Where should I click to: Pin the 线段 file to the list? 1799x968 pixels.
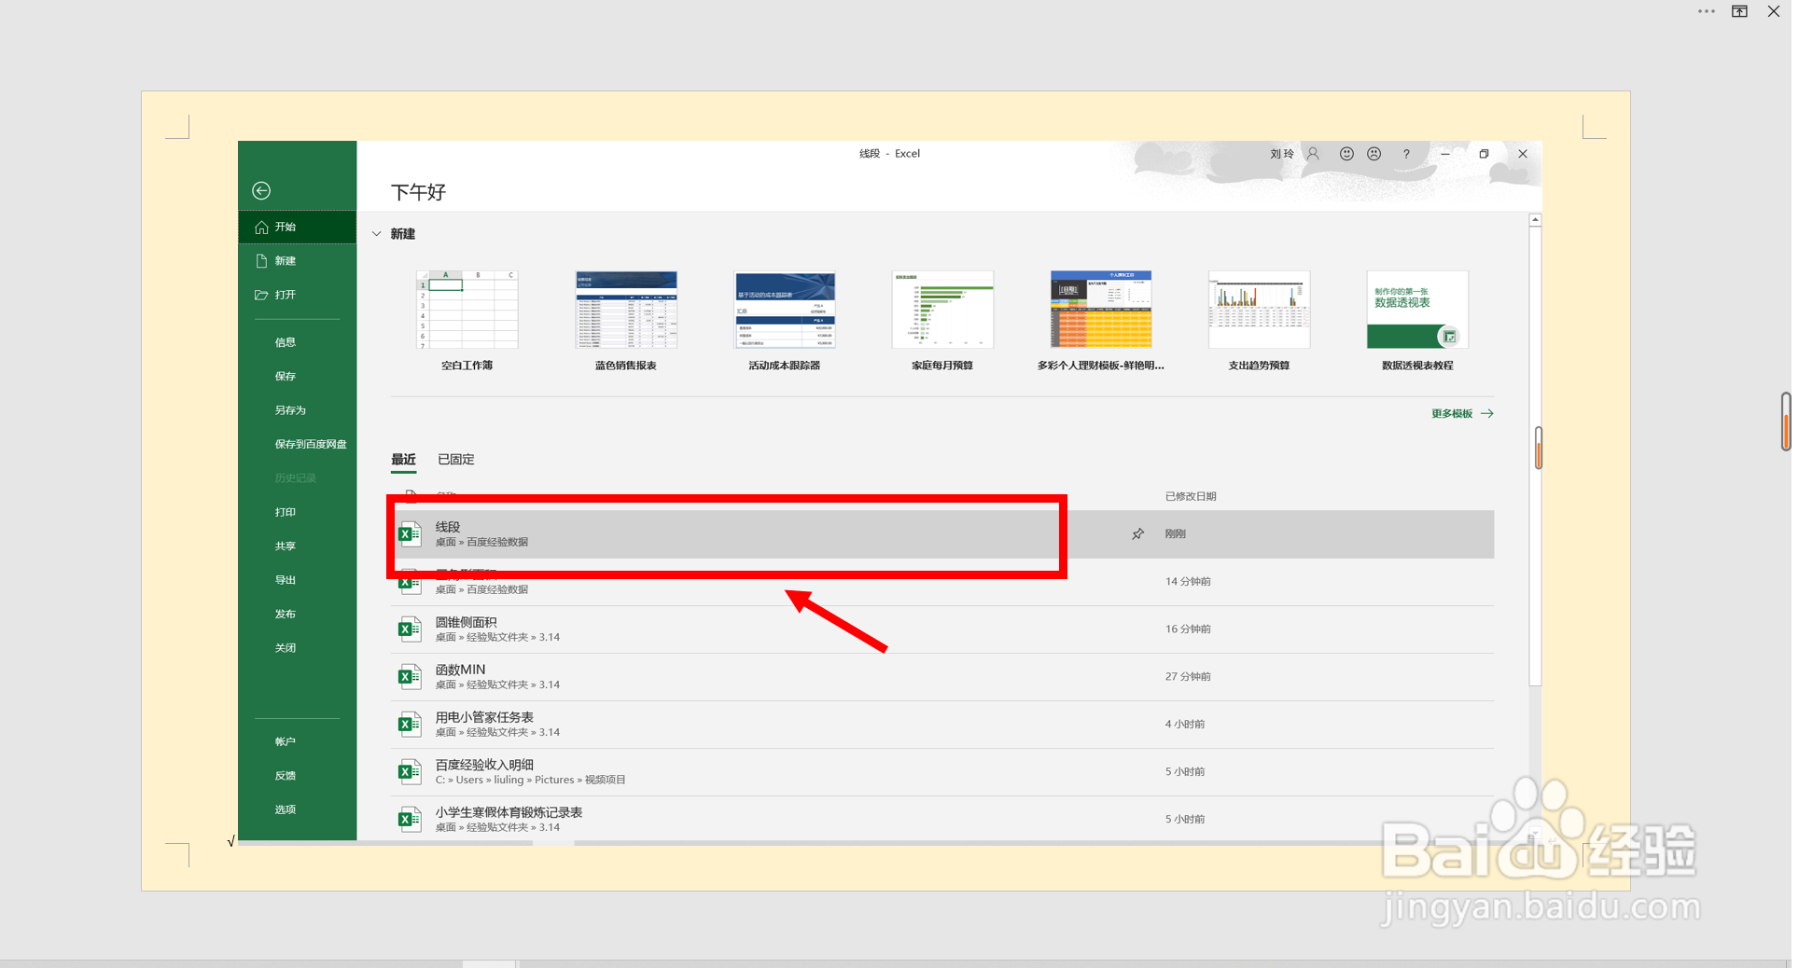point(1138,534)
